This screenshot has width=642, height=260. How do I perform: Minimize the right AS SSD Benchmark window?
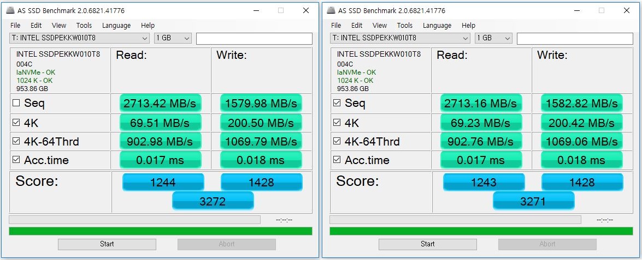(576, 10)
